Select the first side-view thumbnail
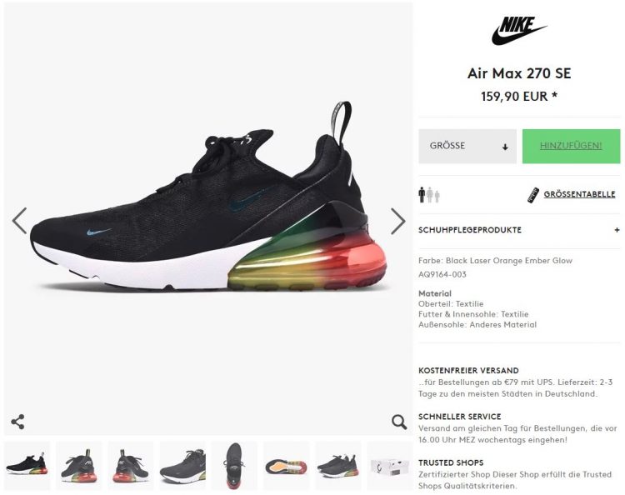The width and height of the screenshot is (625, 495). pos(27,466)
